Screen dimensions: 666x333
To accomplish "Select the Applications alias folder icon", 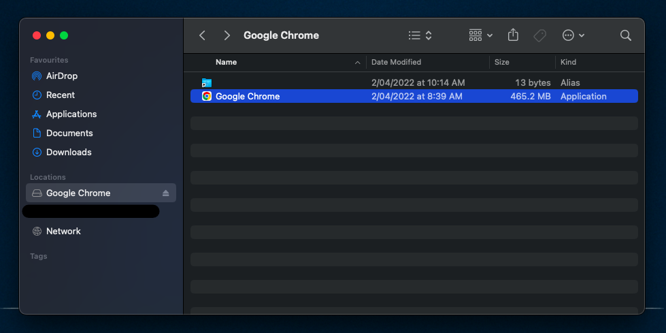I will pyautogui.click(x=207, y=83).
